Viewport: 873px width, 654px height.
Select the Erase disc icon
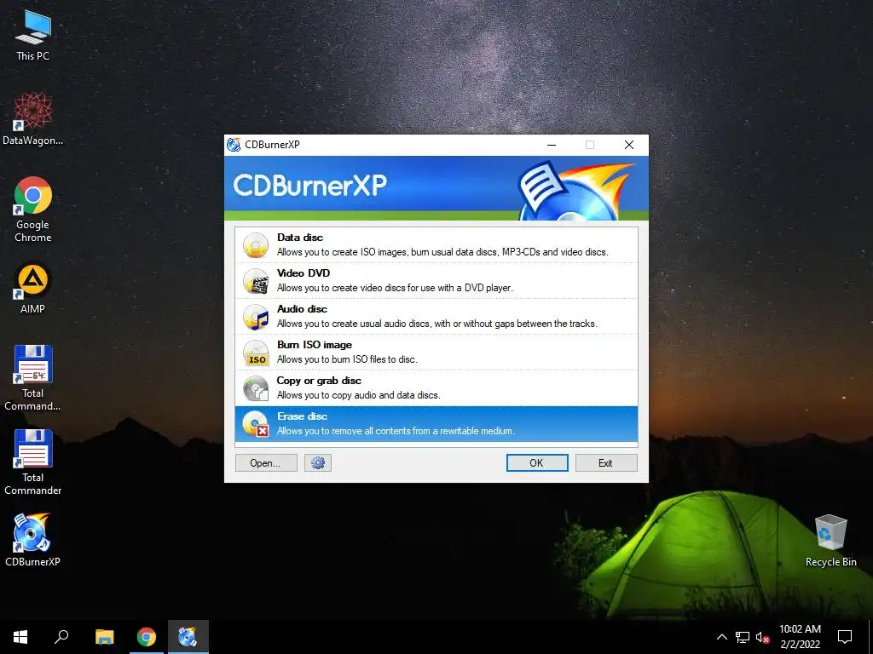[256, 424]
